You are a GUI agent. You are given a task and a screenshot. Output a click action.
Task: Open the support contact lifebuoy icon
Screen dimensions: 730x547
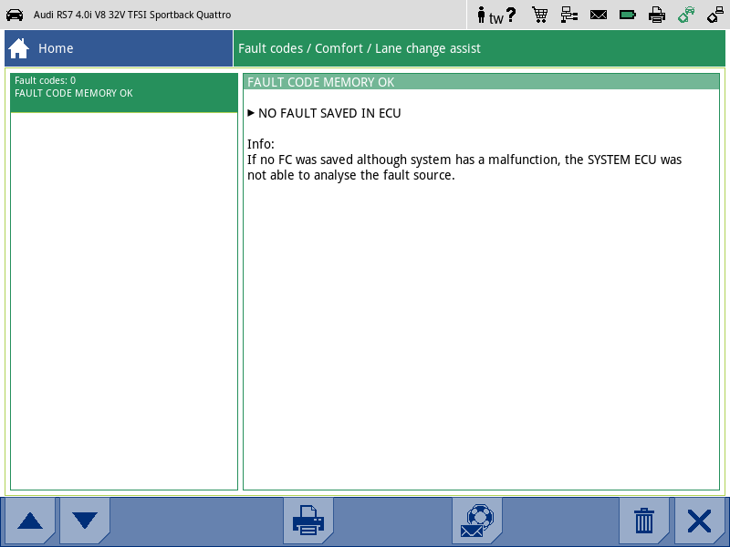(477, 521)
